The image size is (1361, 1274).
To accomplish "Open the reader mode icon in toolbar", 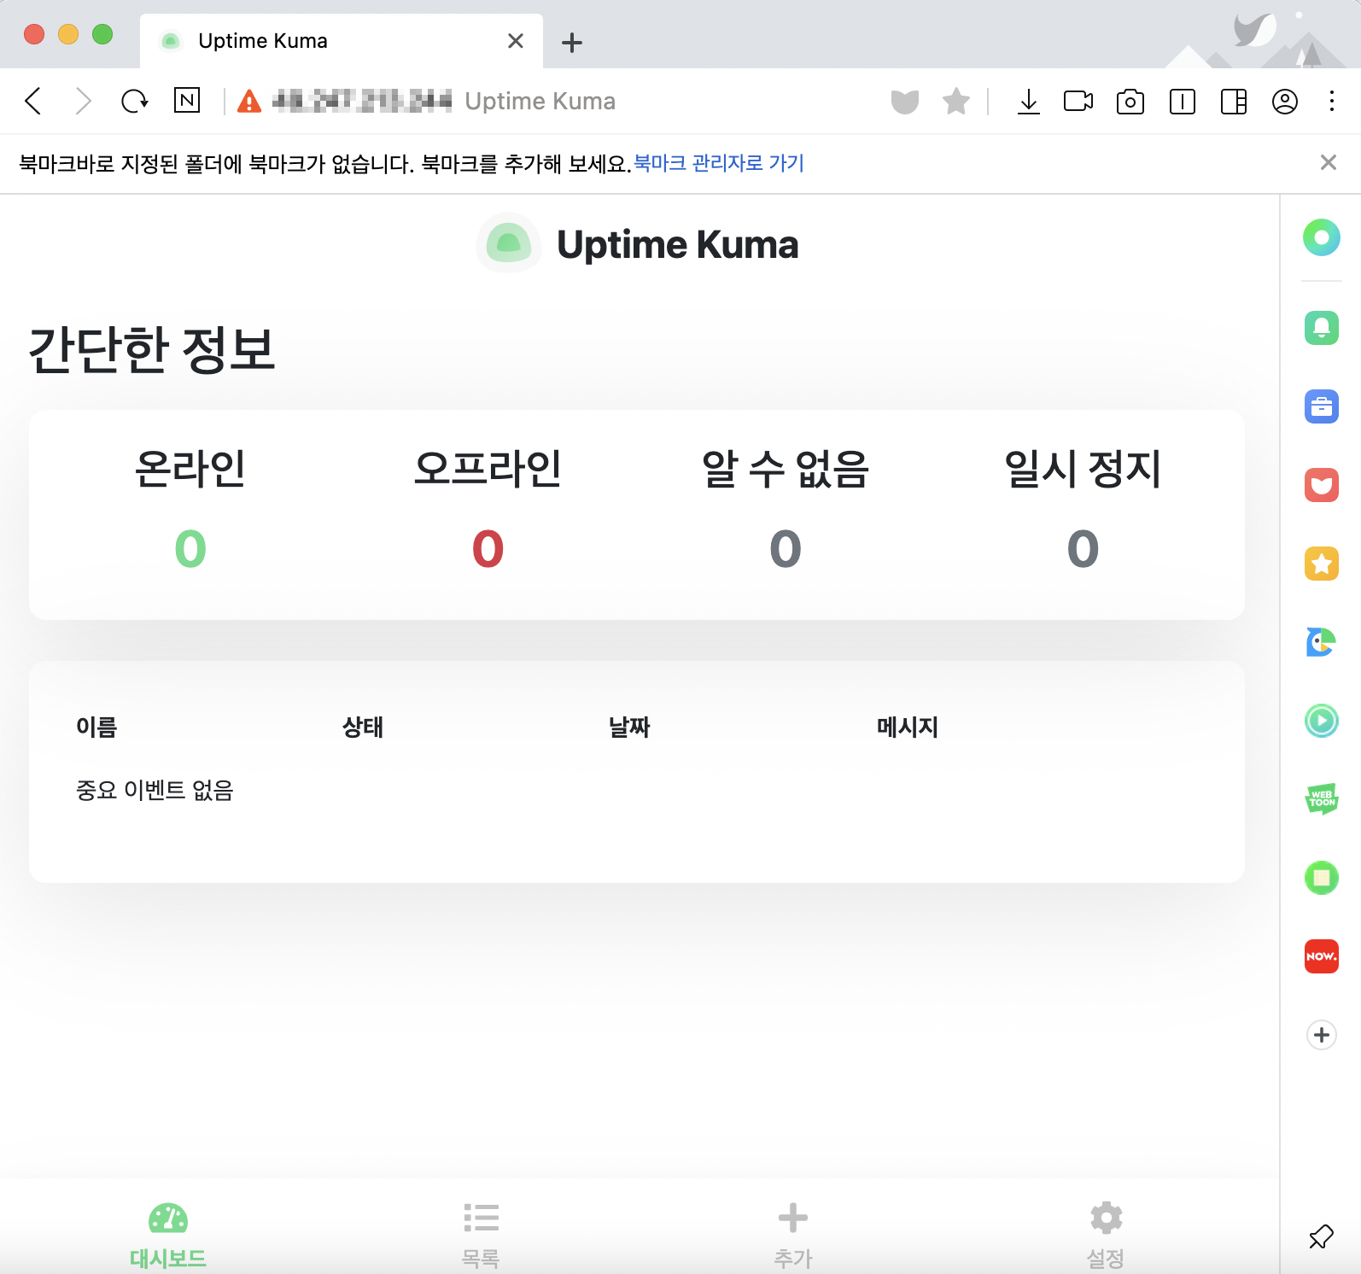I will tap(1183, 102).
